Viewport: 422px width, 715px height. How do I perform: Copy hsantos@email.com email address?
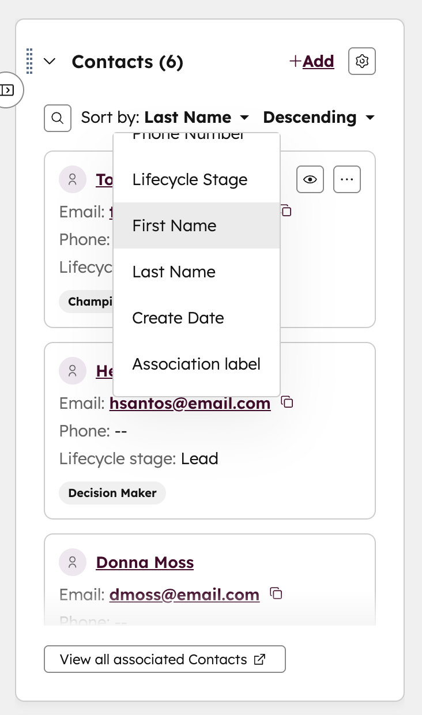(x=287, y=402)
